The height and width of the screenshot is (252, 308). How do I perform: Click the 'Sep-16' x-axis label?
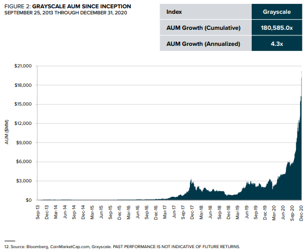click(146, 212)
